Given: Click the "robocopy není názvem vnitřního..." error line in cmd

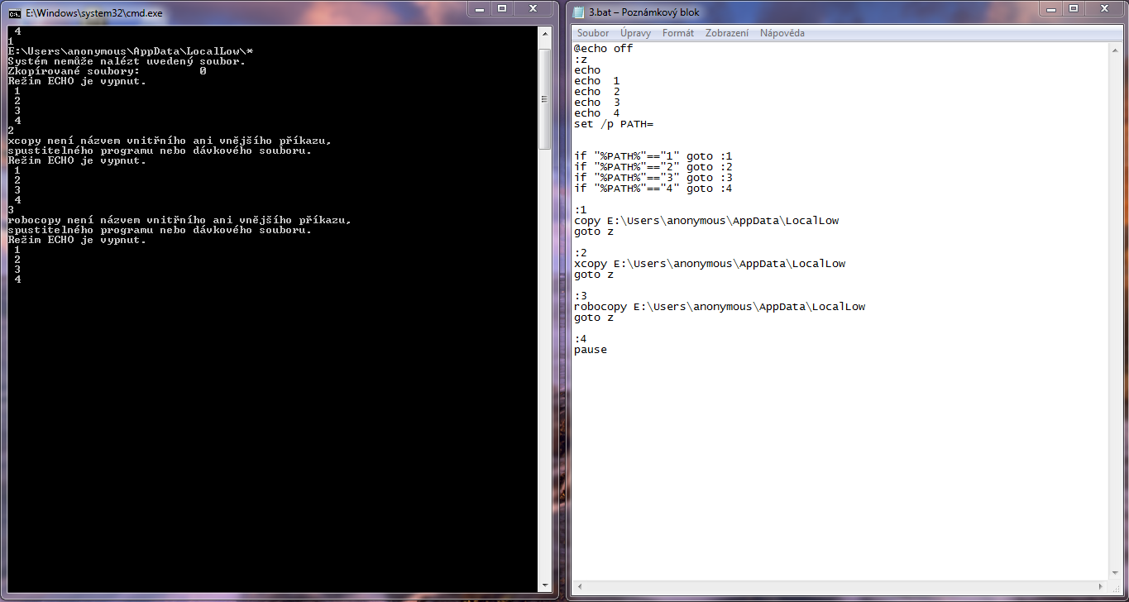Looking at the screenshot, I should click(x=179, y=220).
